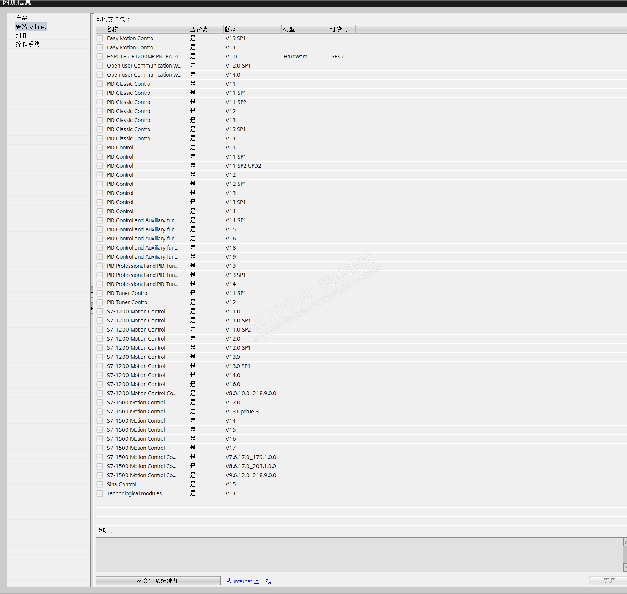Open the 操作系统 section
The height and width of the screenshot is (594, 627).
pyautogui.click(x=28, y=44)
